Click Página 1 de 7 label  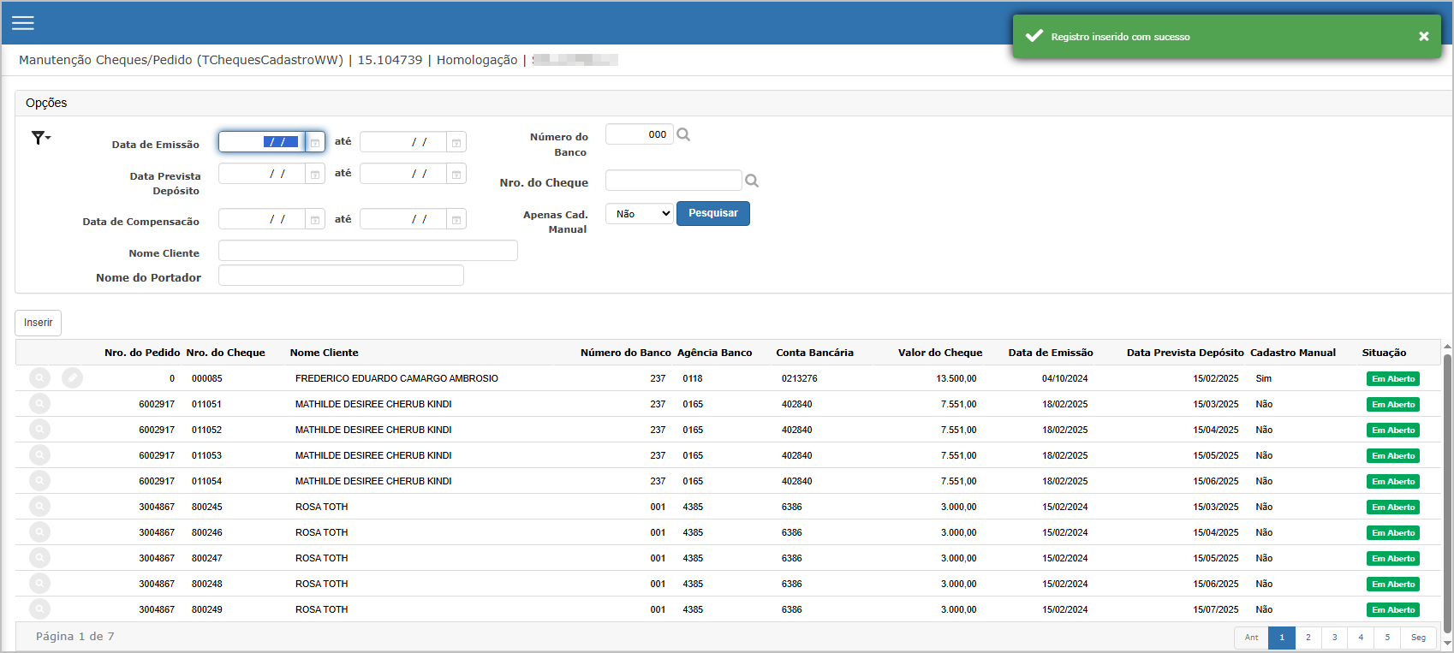74,637
